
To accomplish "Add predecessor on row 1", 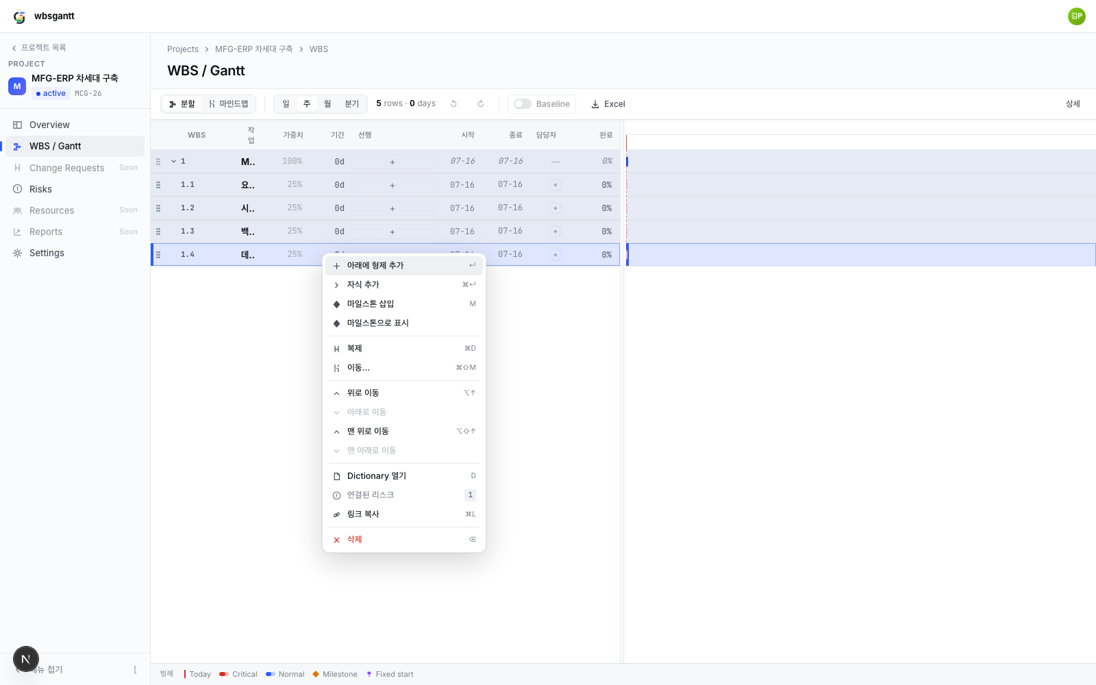I will [393, 162].
